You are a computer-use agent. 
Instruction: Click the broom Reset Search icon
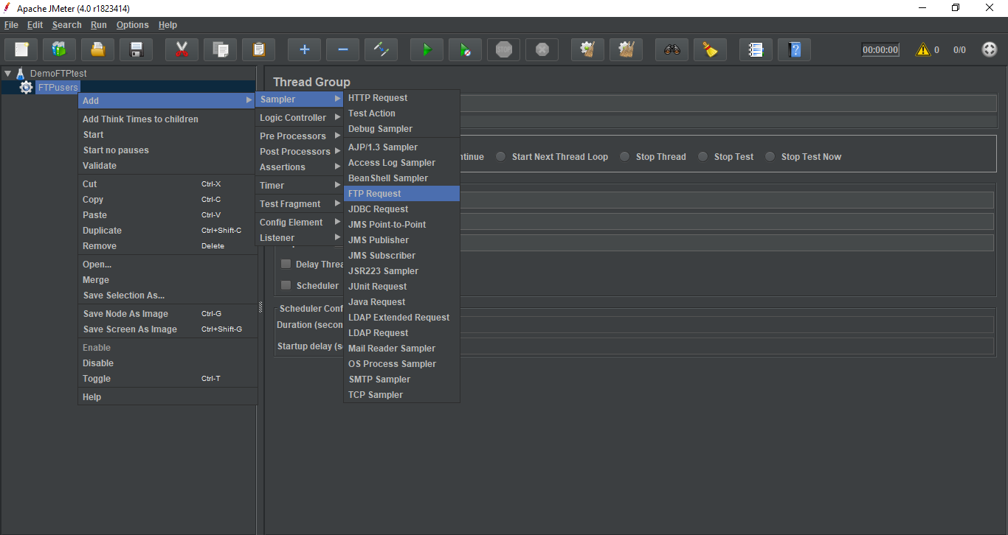pyautogui.click(x=710, y=50)
